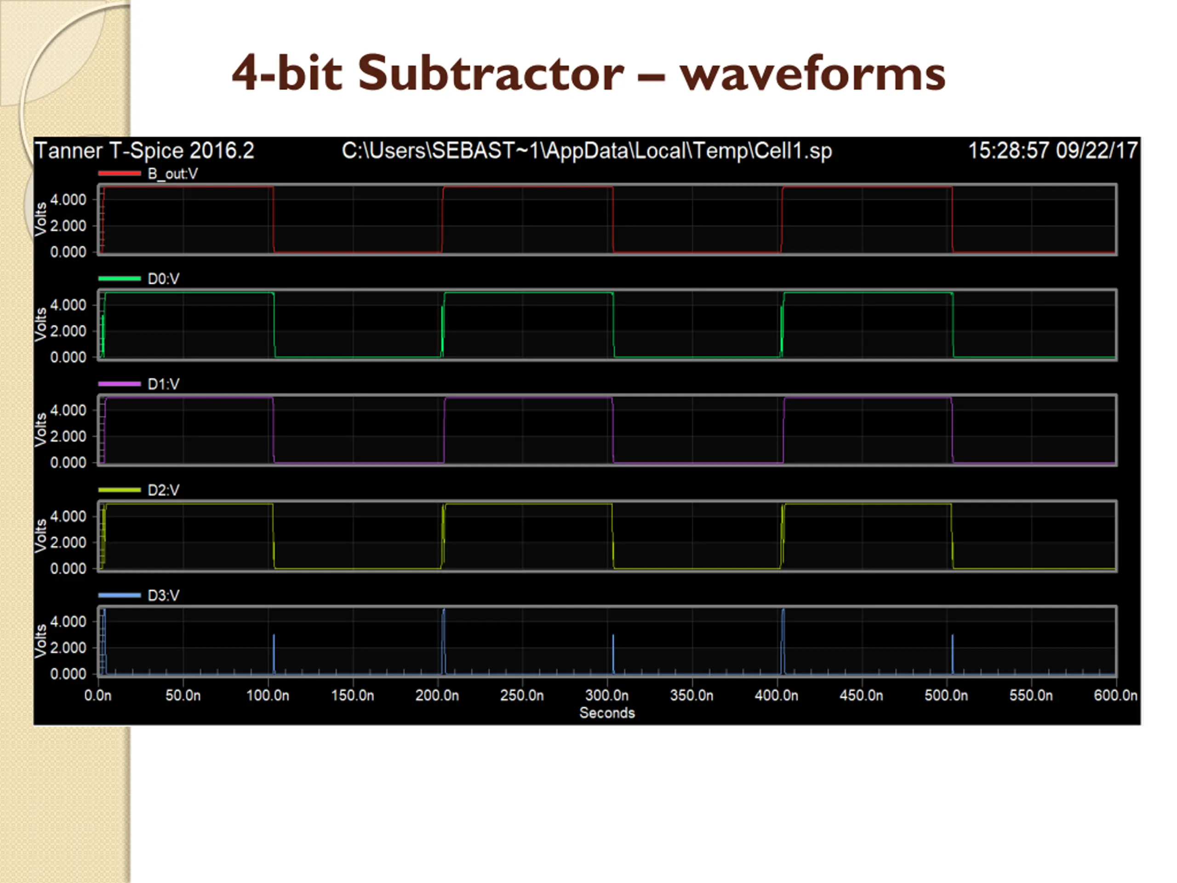Viewport: 1177px width, 883px height.
Task: Click the 350.0n time axis tick label
Action: click(x=692, y=696)
